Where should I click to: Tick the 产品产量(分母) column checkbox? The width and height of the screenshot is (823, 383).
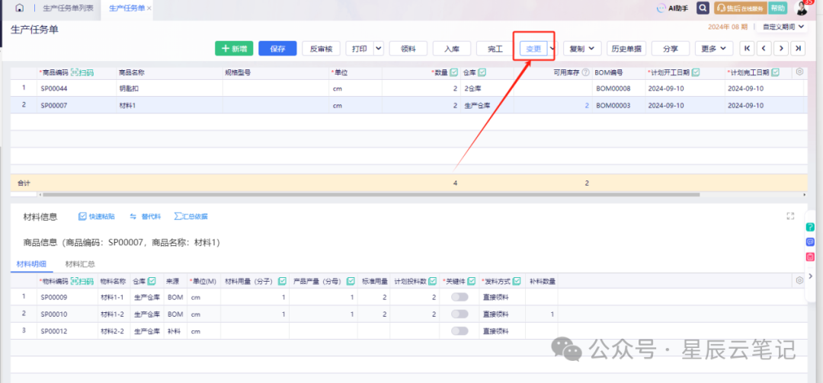pos(351,281)
